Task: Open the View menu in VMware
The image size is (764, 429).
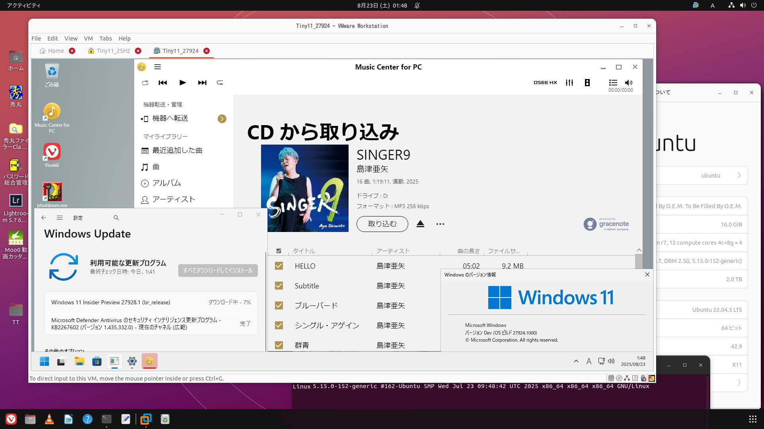Action: click(71, 39)
